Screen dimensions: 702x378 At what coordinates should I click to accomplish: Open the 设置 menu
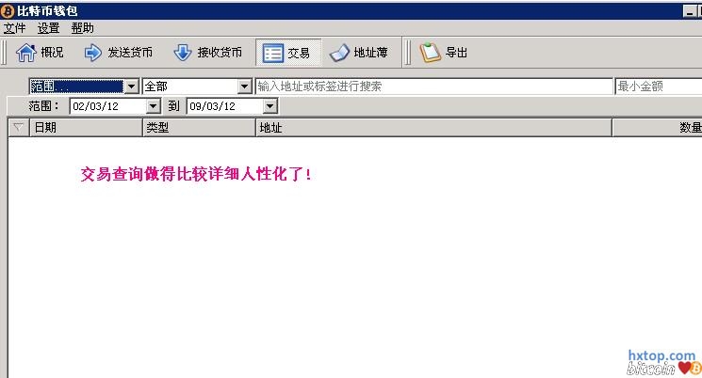pyautogui.click(x=48, y=28)
